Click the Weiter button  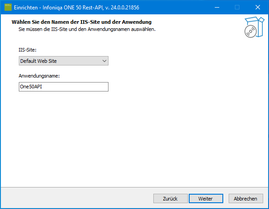206,199
